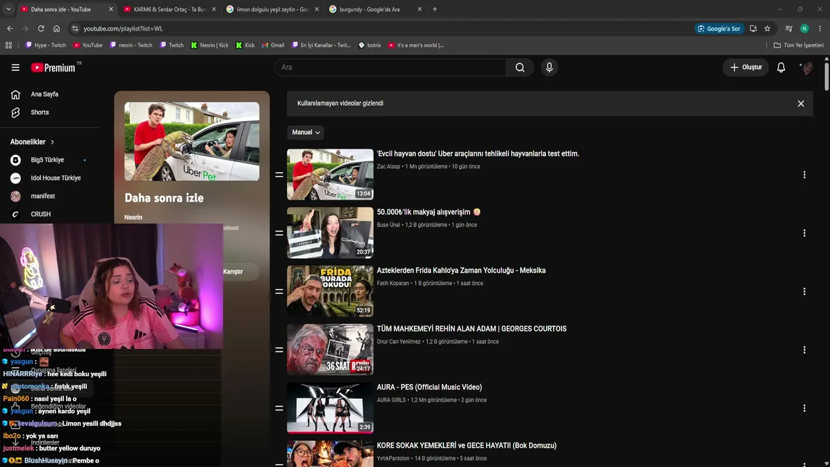The image size is (830, 467).
Task: Open Chrome three-dot menu
Action: pos(820,29)
